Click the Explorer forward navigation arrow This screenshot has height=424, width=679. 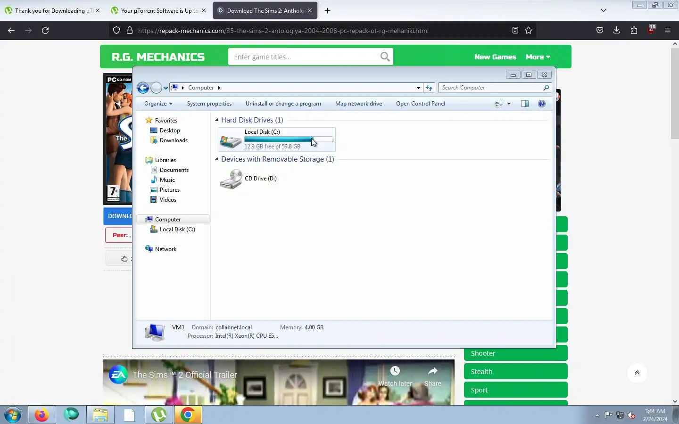(x=156, y=88)
